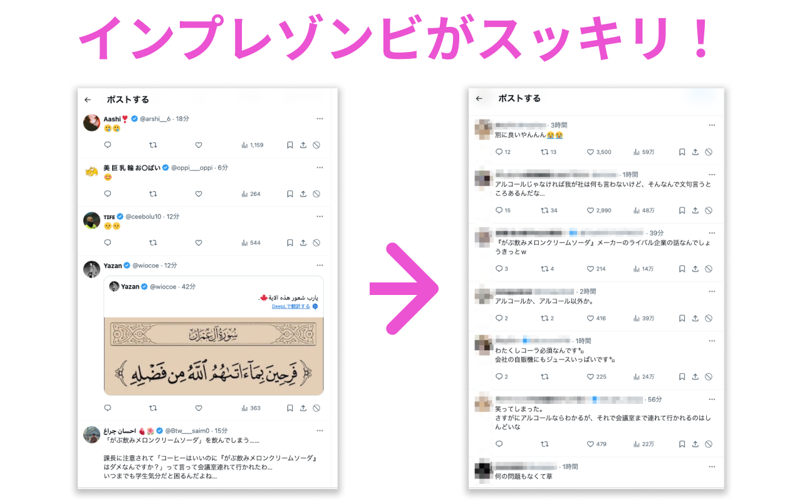Screen dimensions: 802x501
Task: Click back arrow in left post panel
Action: point(88,100)
